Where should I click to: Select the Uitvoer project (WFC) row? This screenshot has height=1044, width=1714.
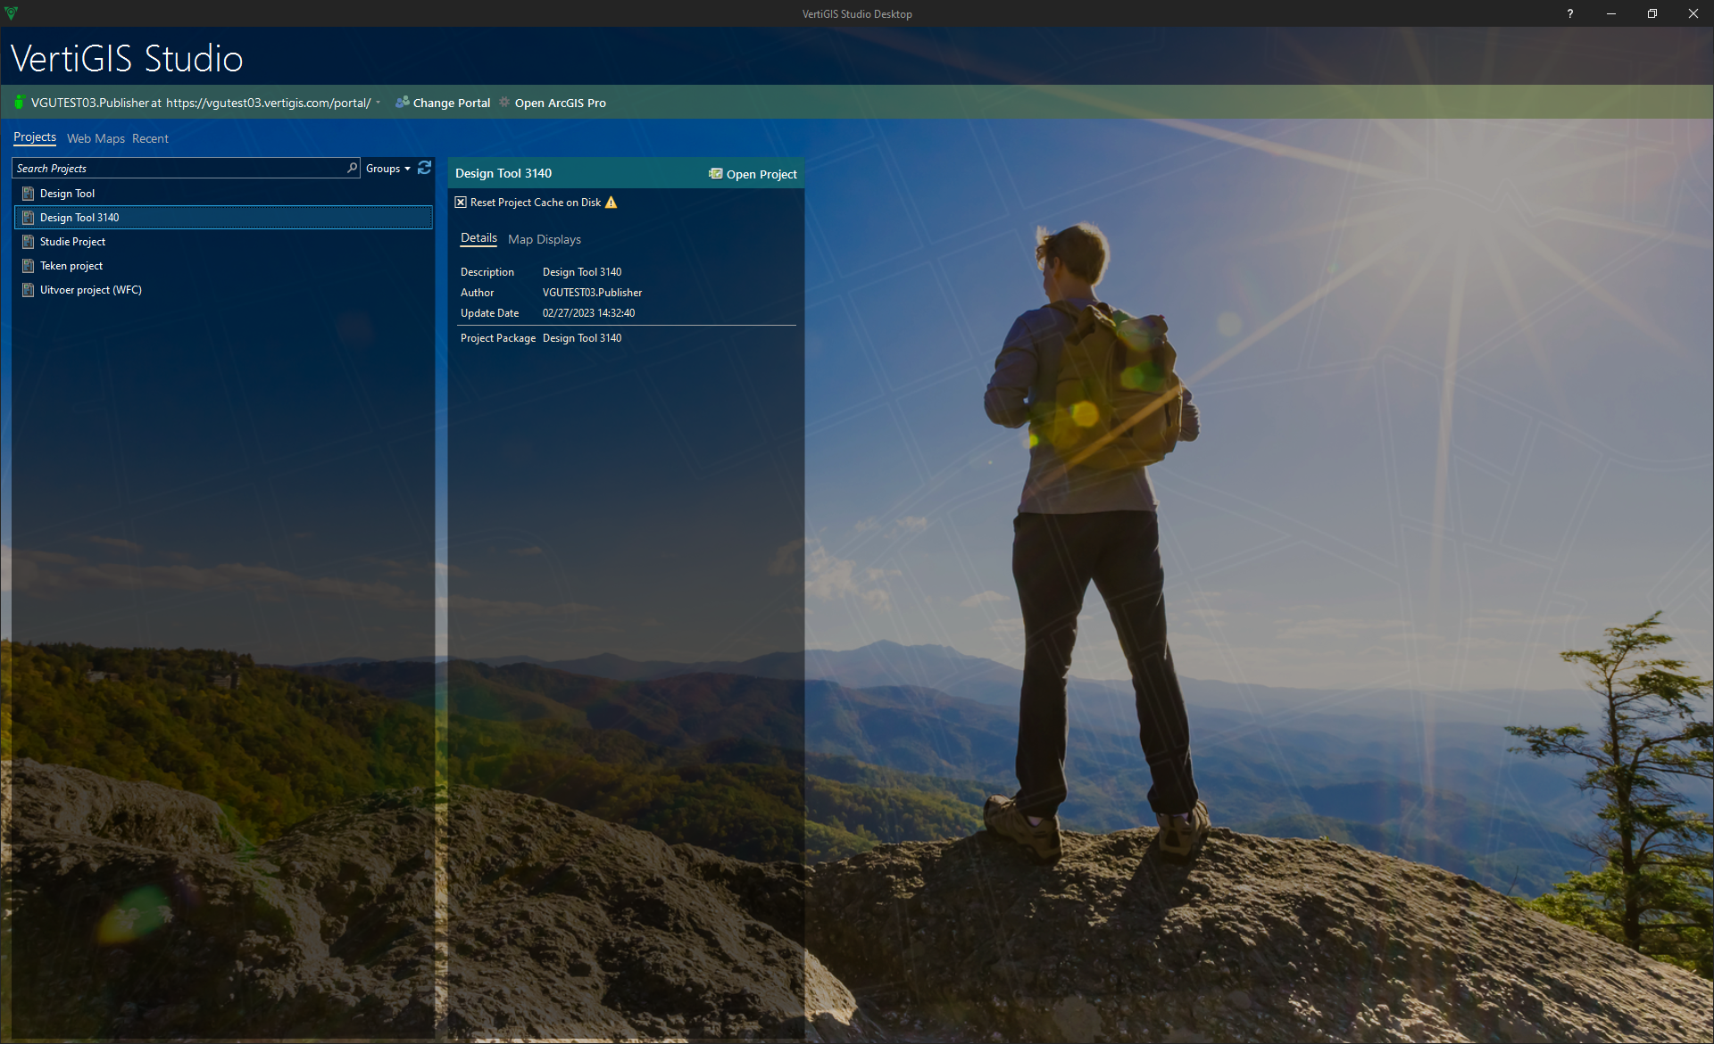[223, 290]
